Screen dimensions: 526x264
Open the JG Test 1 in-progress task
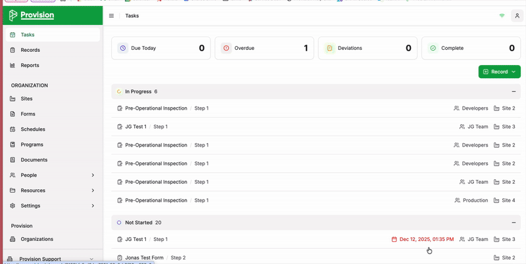pyautogui.click(x=135, y=127)
